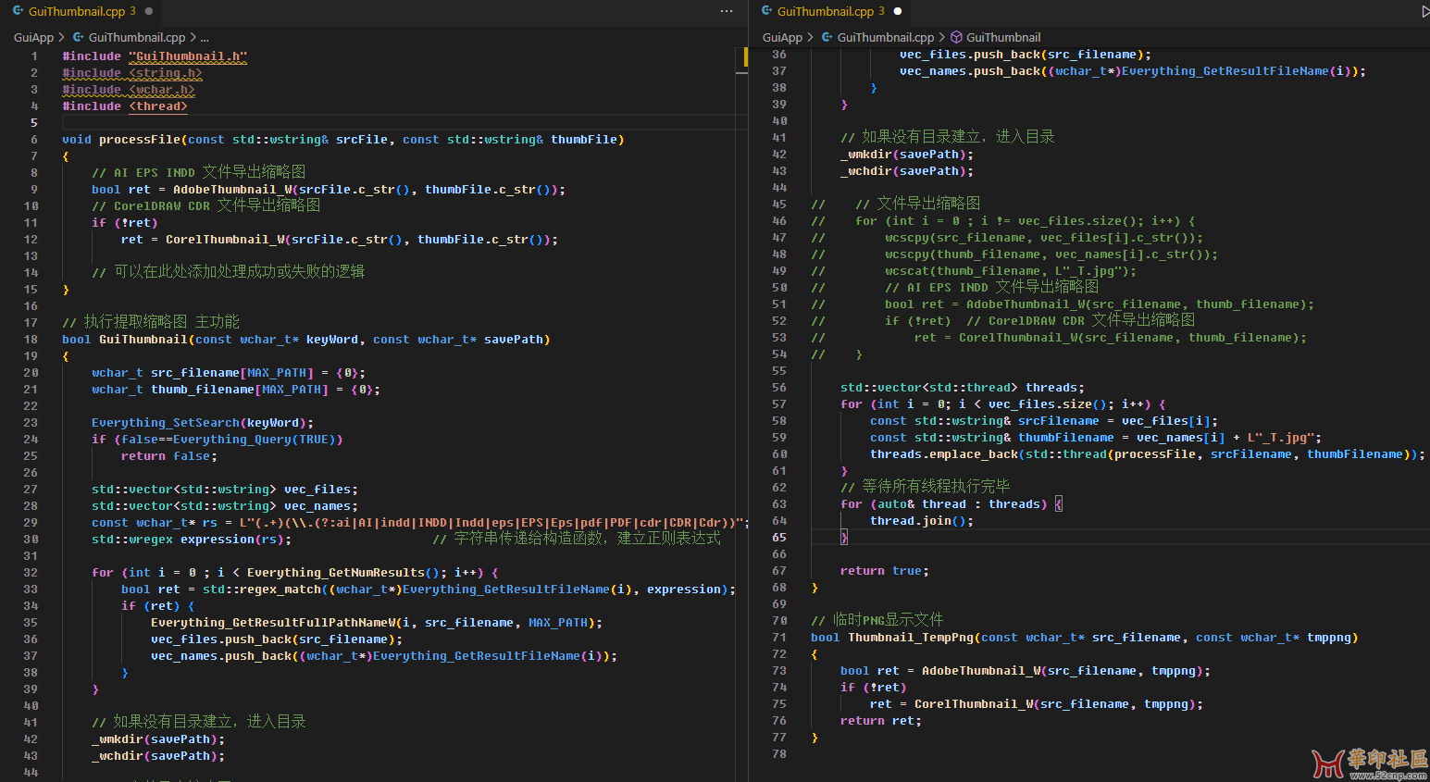Open GuiThumbnail.cpp breadcrumb in the right editor
This screenshot has height=782, width=1430.
coord(886,37)
